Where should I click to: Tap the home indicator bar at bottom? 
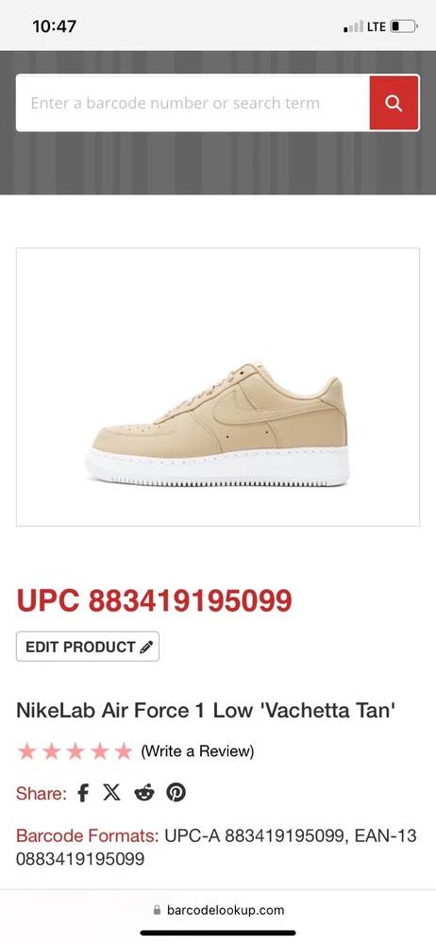[x=218, y=934]
